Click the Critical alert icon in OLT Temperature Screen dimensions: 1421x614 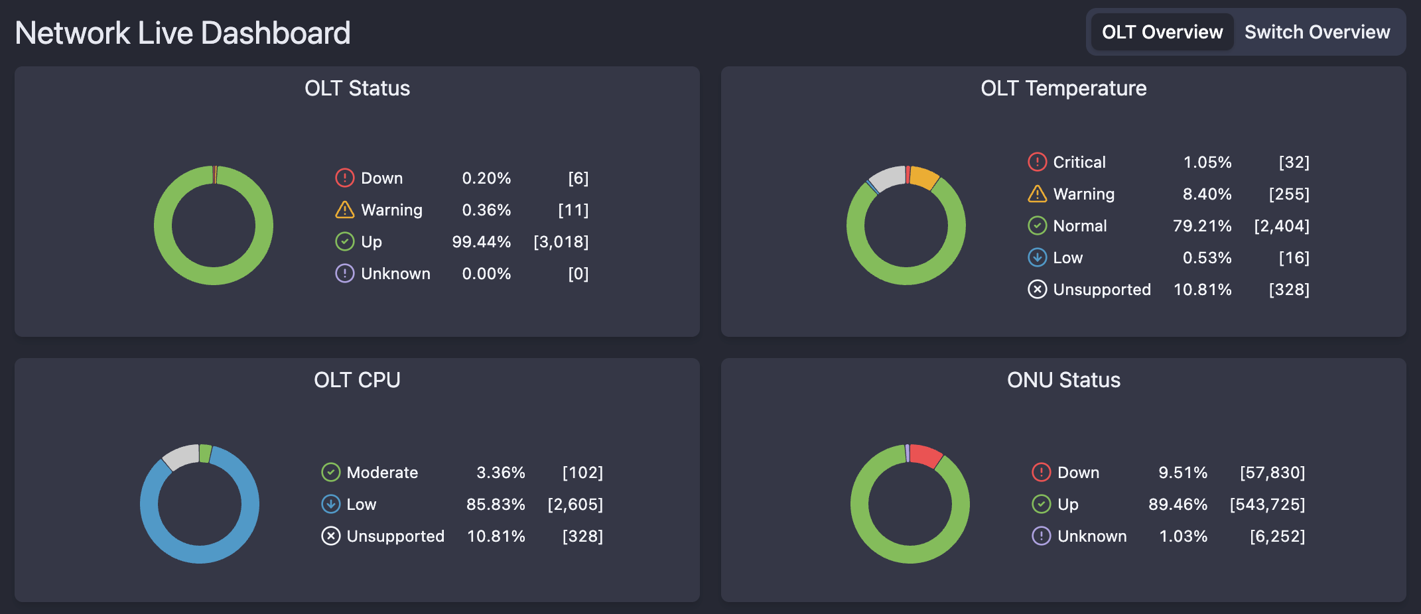1037,162
